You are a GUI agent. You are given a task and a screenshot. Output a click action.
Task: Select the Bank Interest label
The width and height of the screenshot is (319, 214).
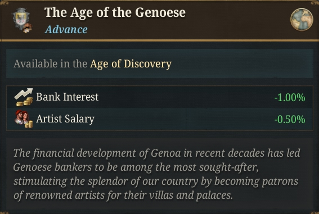[x=68, y=97]
